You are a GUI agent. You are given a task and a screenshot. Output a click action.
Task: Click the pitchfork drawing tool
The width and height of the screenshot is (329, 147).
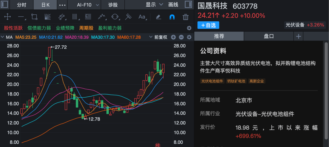[x=129, y=17]
